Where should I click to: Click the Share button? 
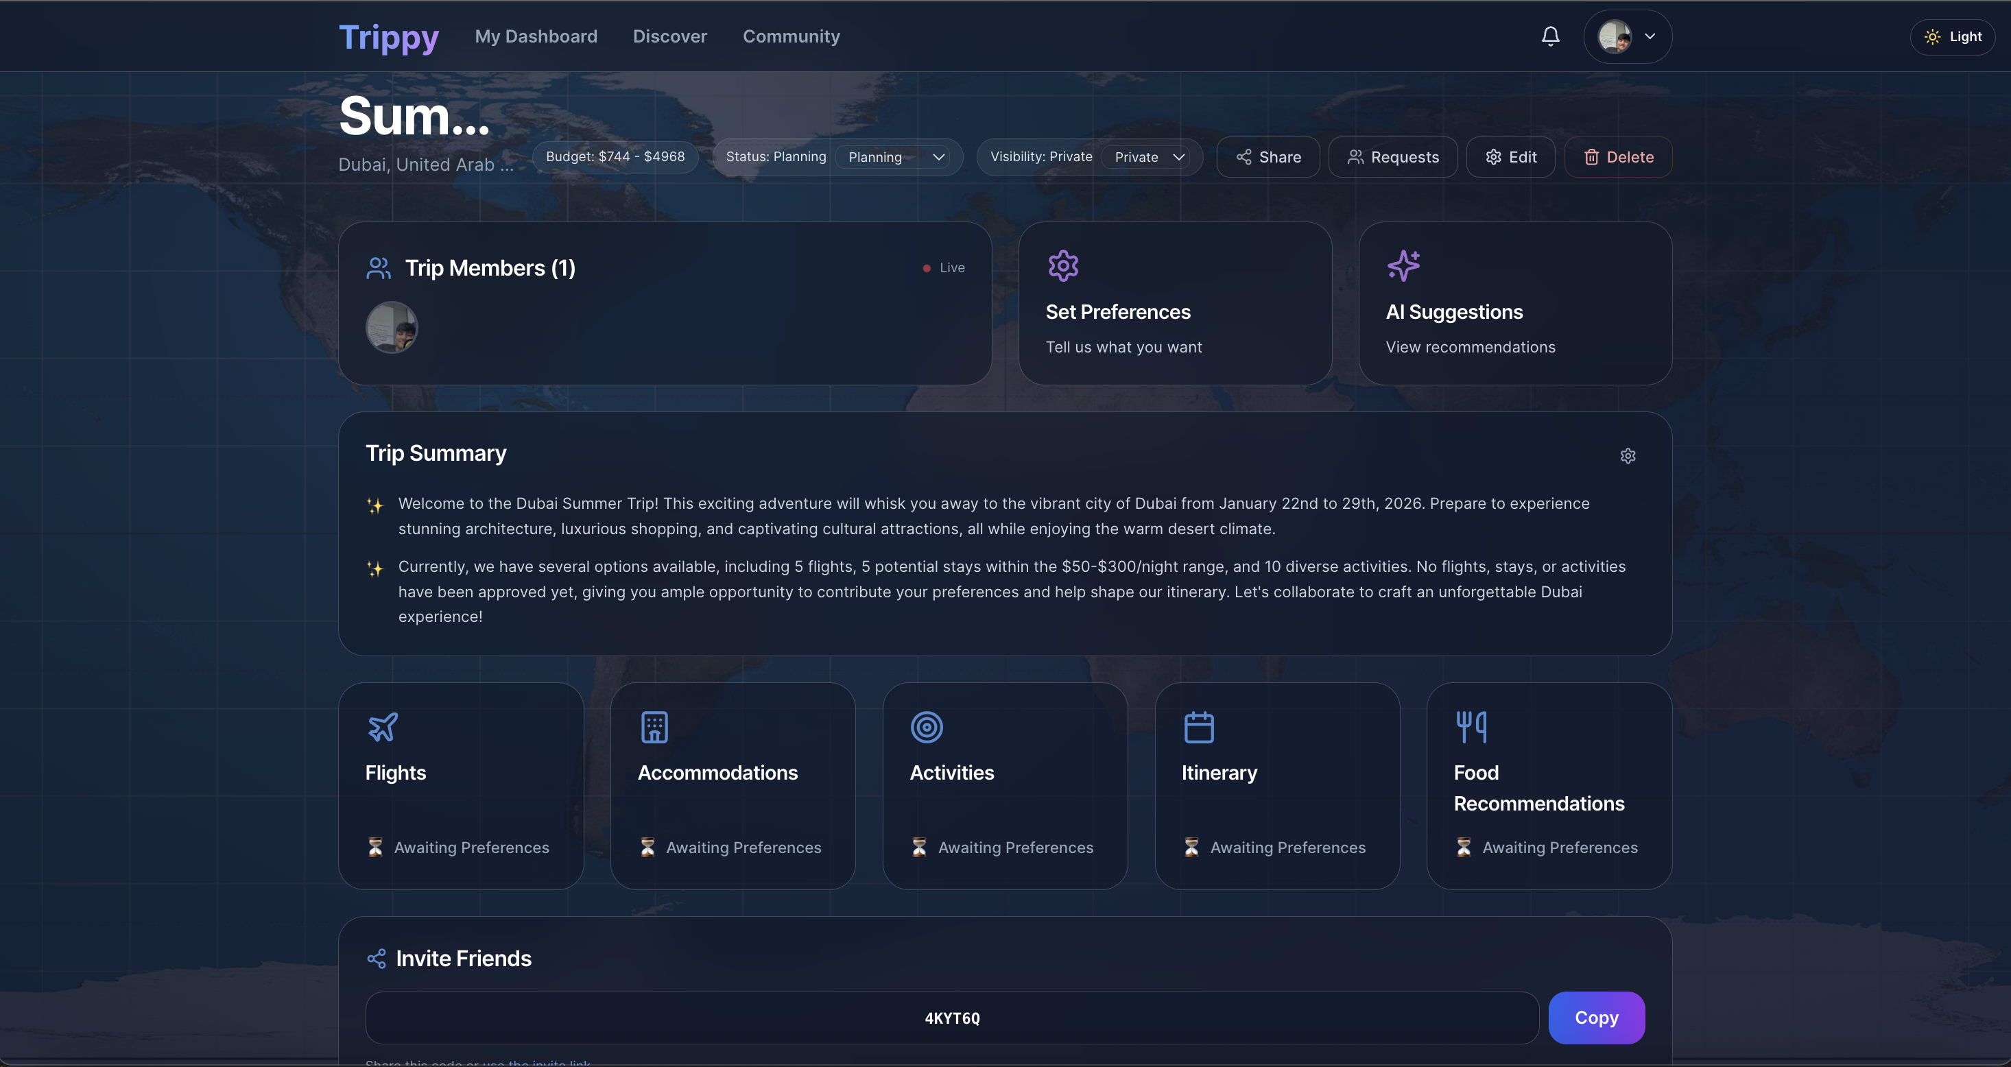1268,157
